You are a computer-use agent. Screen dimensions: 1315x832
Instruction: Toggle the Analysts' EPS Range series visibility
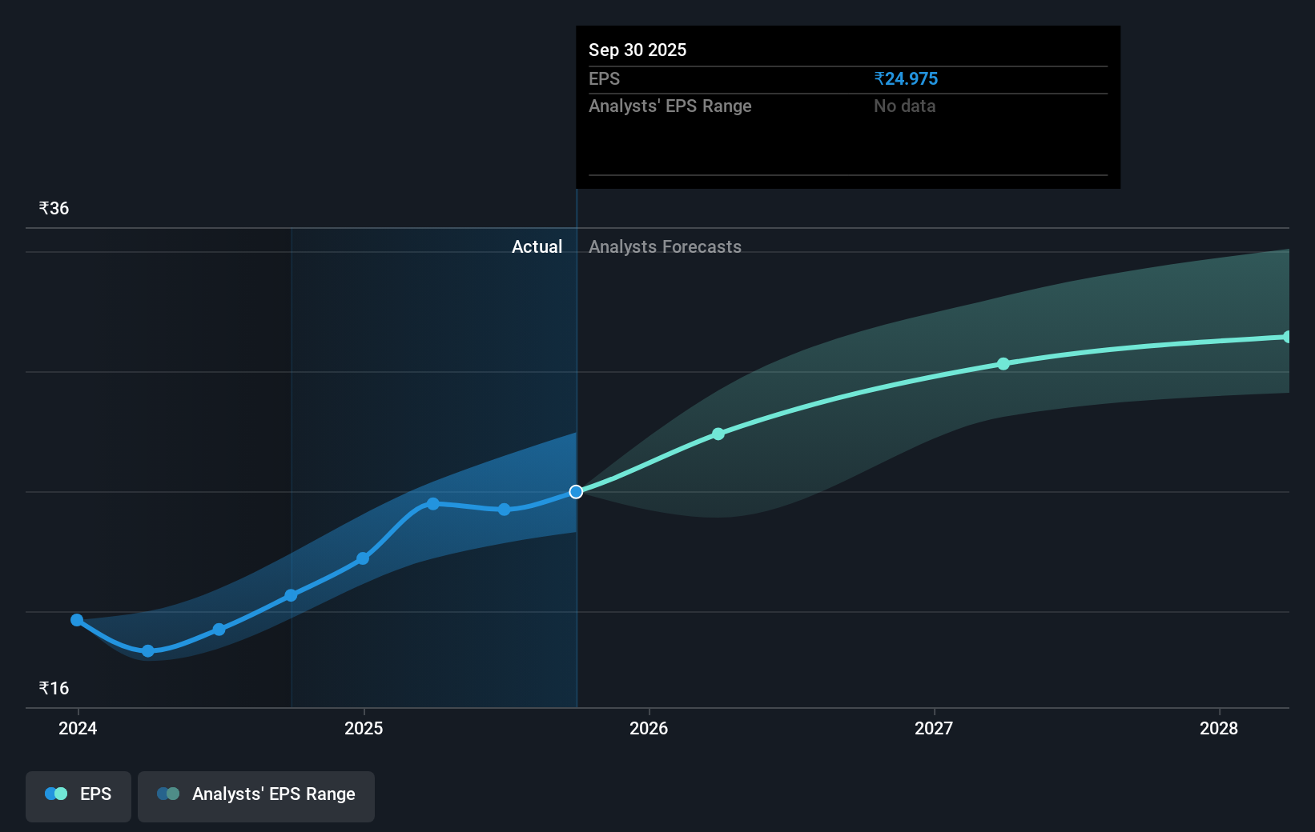click(x=256, y=794)
